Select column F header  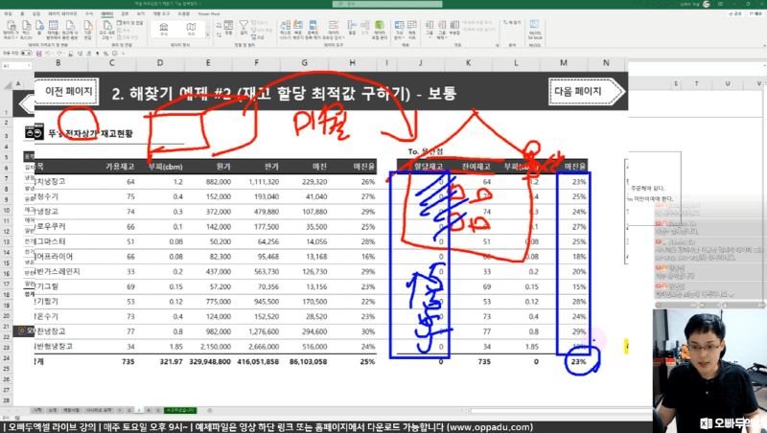pyautogui.click(x=256, y=63)
